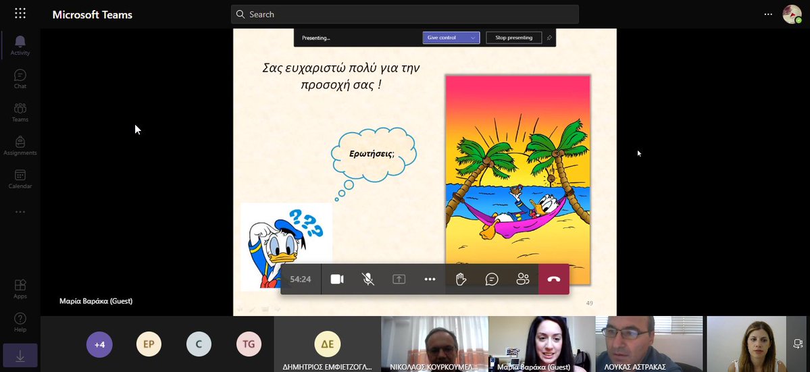Open the app launcher grid icon

click(20, 14)
